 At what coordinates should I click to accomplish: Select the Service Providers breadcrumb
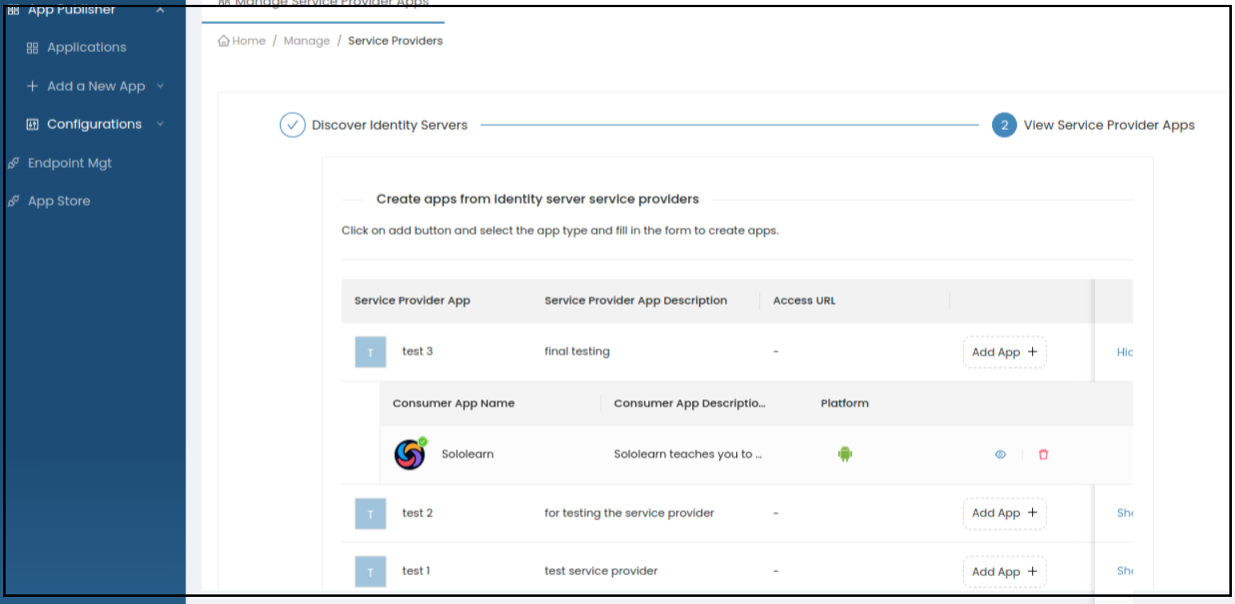[396, 41]
